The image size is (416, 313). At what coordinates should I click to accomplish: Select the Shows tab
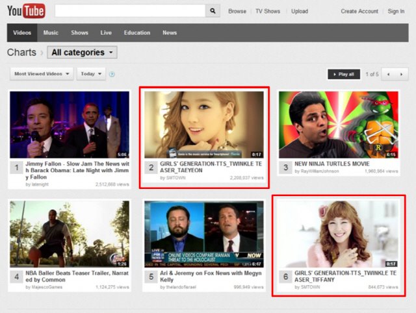tap(79, 32)
